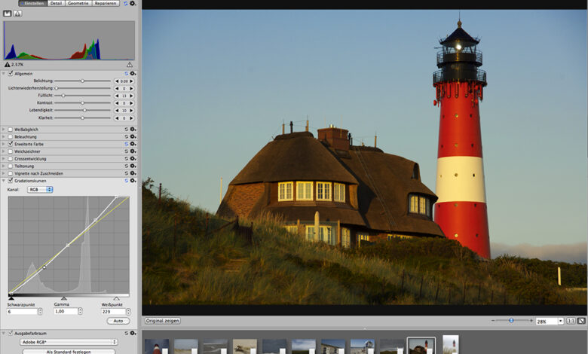Click the Auto button under the curve
Screen dimensions: 588x354
click(118, 321)
